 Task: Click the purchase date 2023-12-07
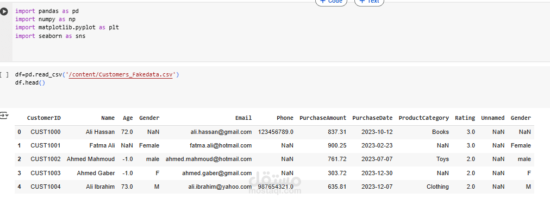[x=377, y=187]
